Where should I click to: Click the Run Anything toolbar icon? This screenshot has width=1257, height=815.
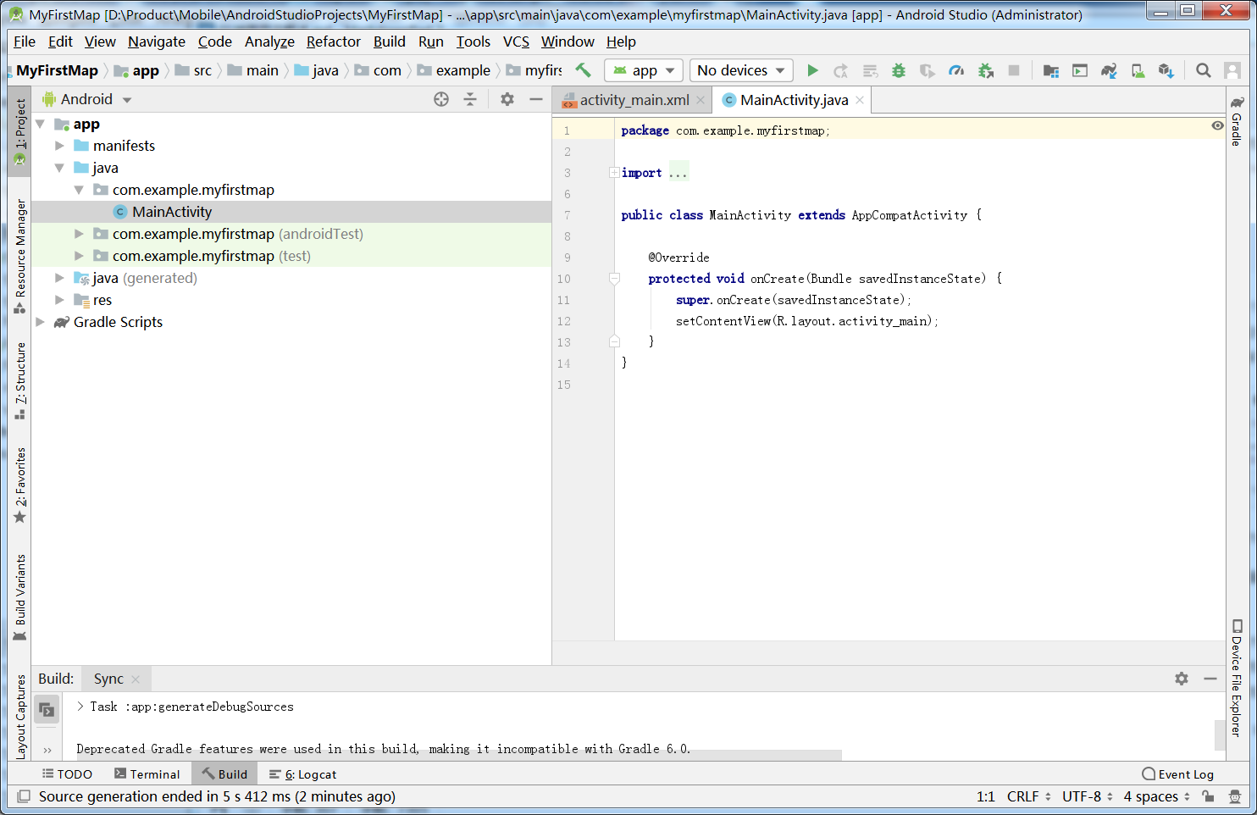[x=1080, y=70]
